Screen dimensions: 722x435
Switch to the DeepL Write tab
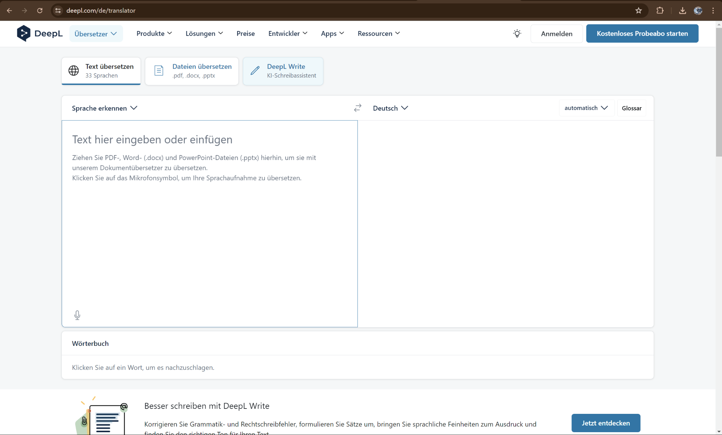coord(283,71)
